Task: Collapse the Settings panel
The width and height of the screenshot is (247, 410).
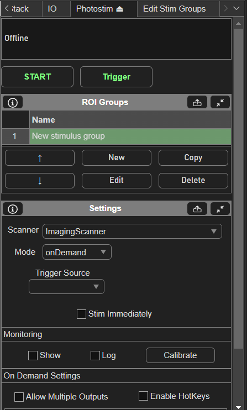Action: click(220, 209)
